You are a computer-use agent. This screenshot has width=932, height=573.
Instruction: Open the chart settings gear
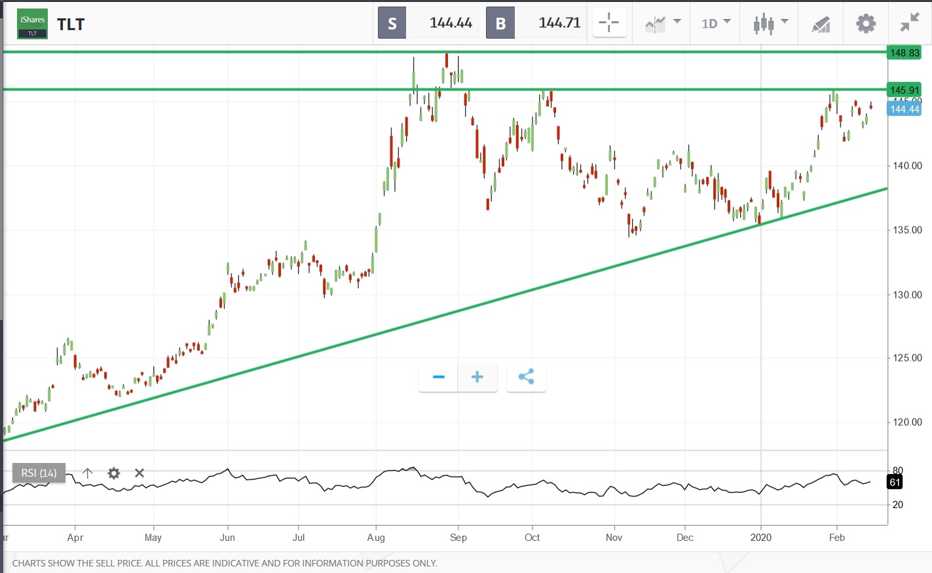865,23
